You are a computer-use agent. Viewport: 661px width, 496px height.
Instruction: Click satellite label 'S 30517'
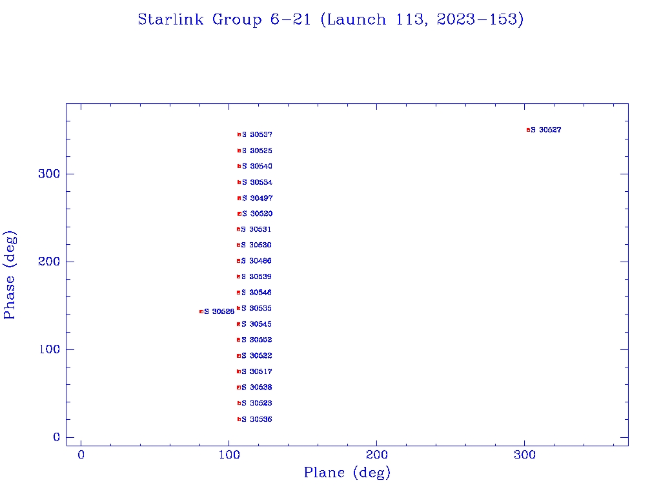257,371
